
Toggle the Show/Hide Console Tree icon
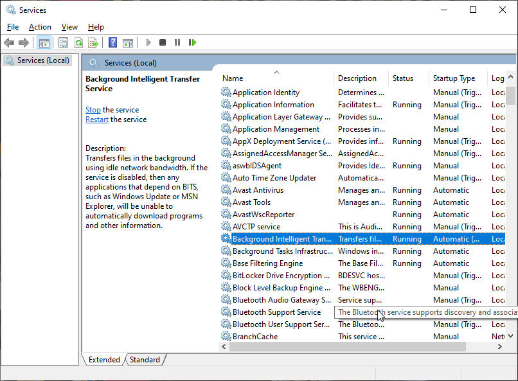[44, 42]
